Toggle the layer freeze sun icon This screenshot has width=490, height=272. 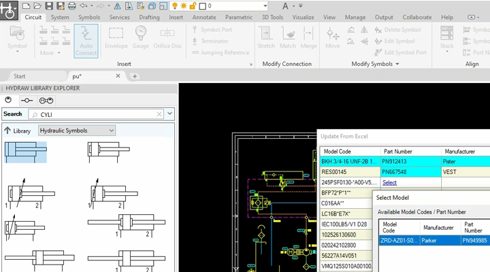[x=184, y=5]
